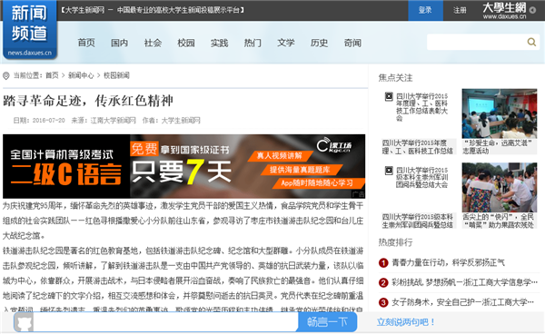Go to the 历史 section
Screen dimensions: 545x334
(319, 43)
